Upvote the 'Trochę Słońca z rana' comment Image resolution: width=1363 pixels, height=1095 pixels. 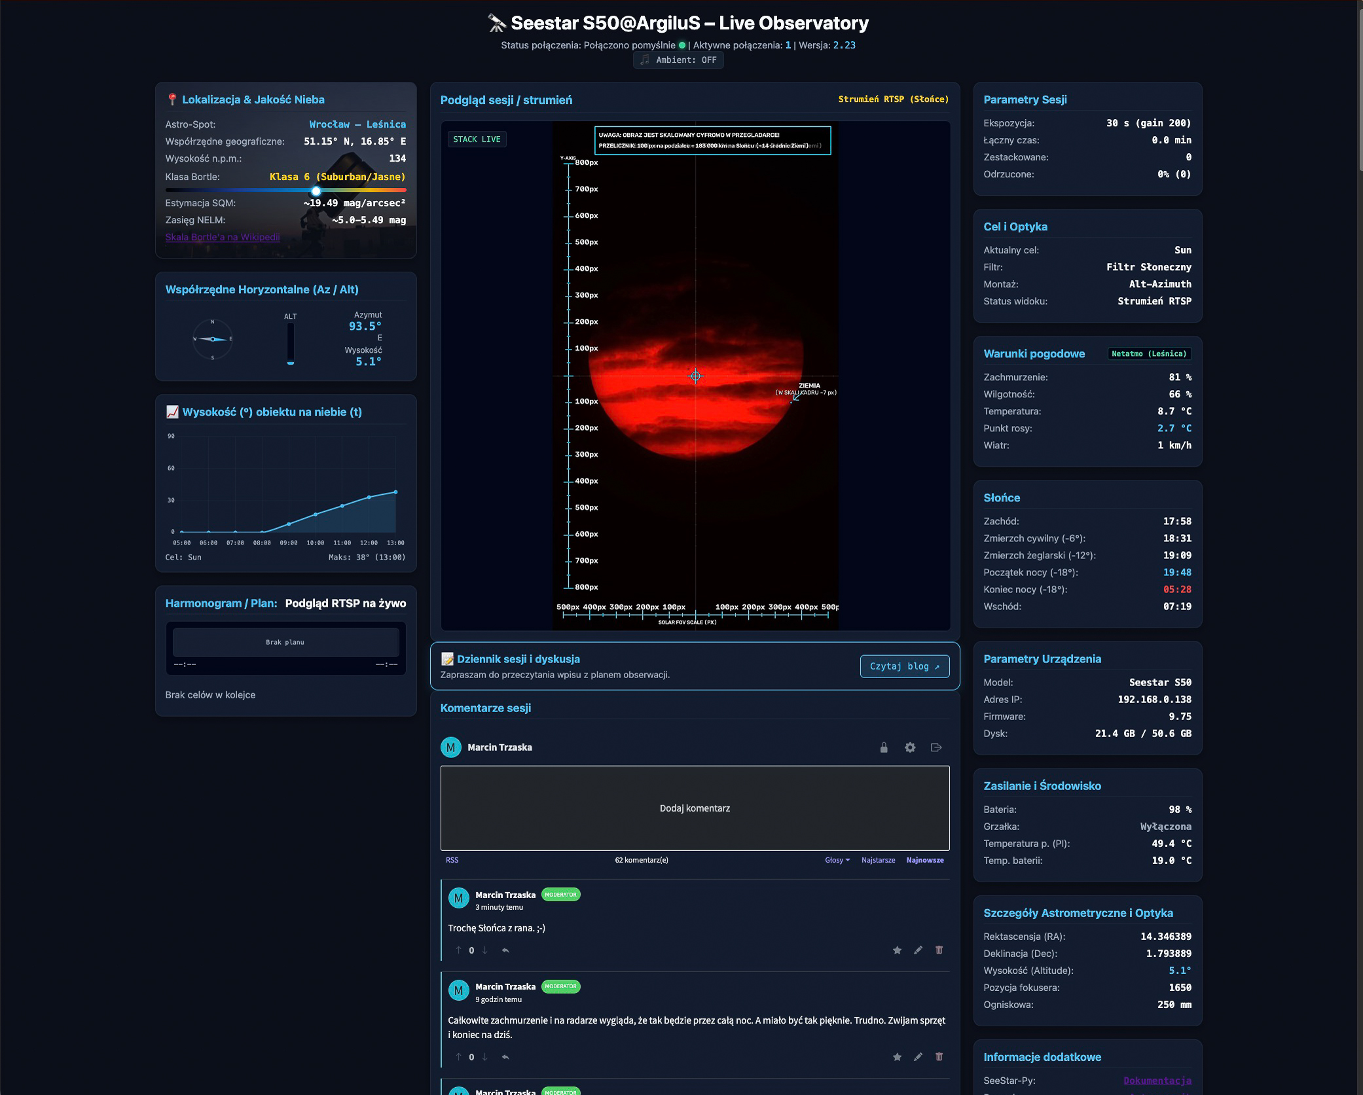[458, 950]
